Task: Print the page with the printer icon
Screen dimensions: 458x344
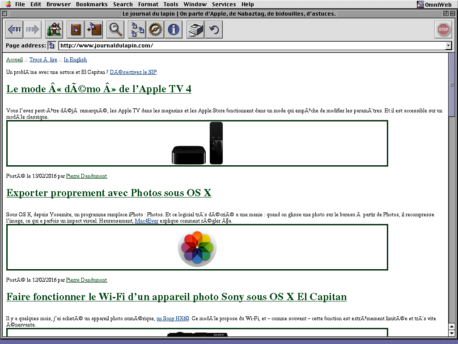Action: click(195, 30)
